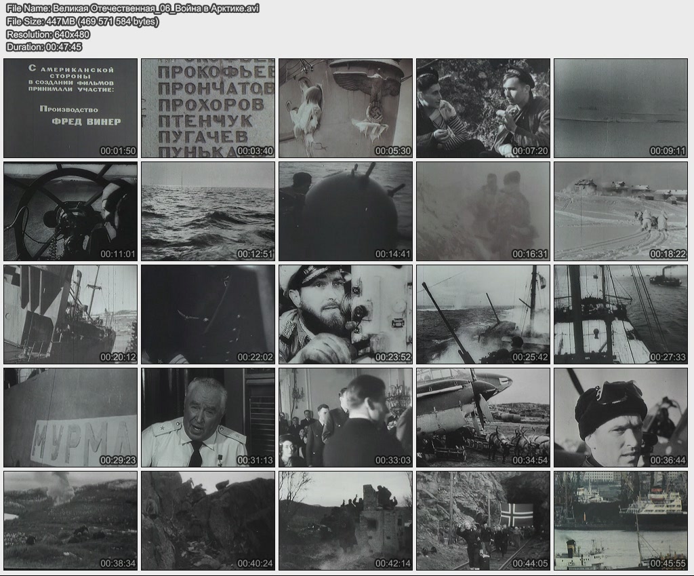Click the two men eating frame at 00:07:20
Screen dimensions: 694x576
[x=483, y=108]
